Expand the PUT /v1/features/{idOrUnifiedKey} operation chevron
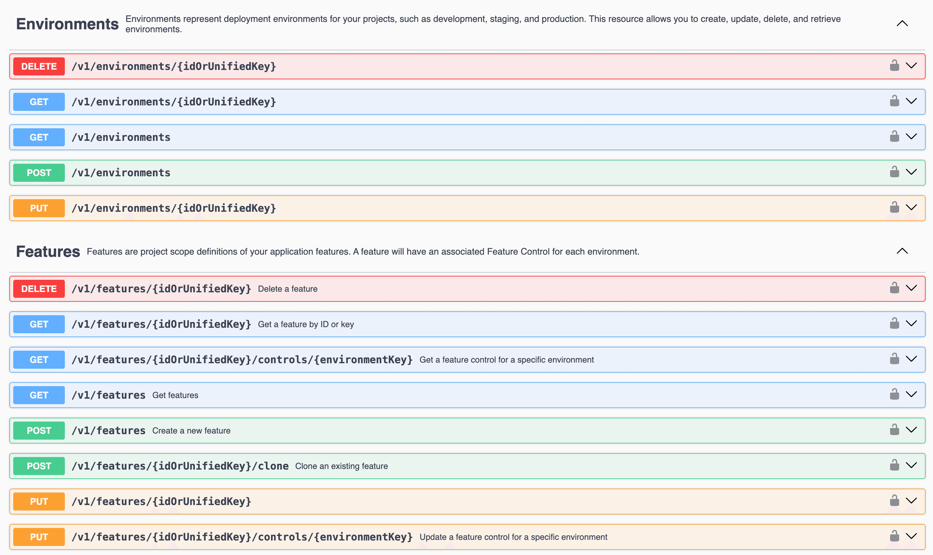 [912, 501]
